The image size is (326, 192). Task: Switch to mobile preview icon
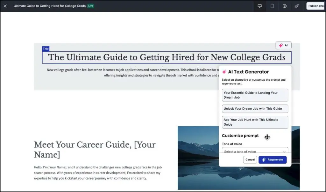272,6
